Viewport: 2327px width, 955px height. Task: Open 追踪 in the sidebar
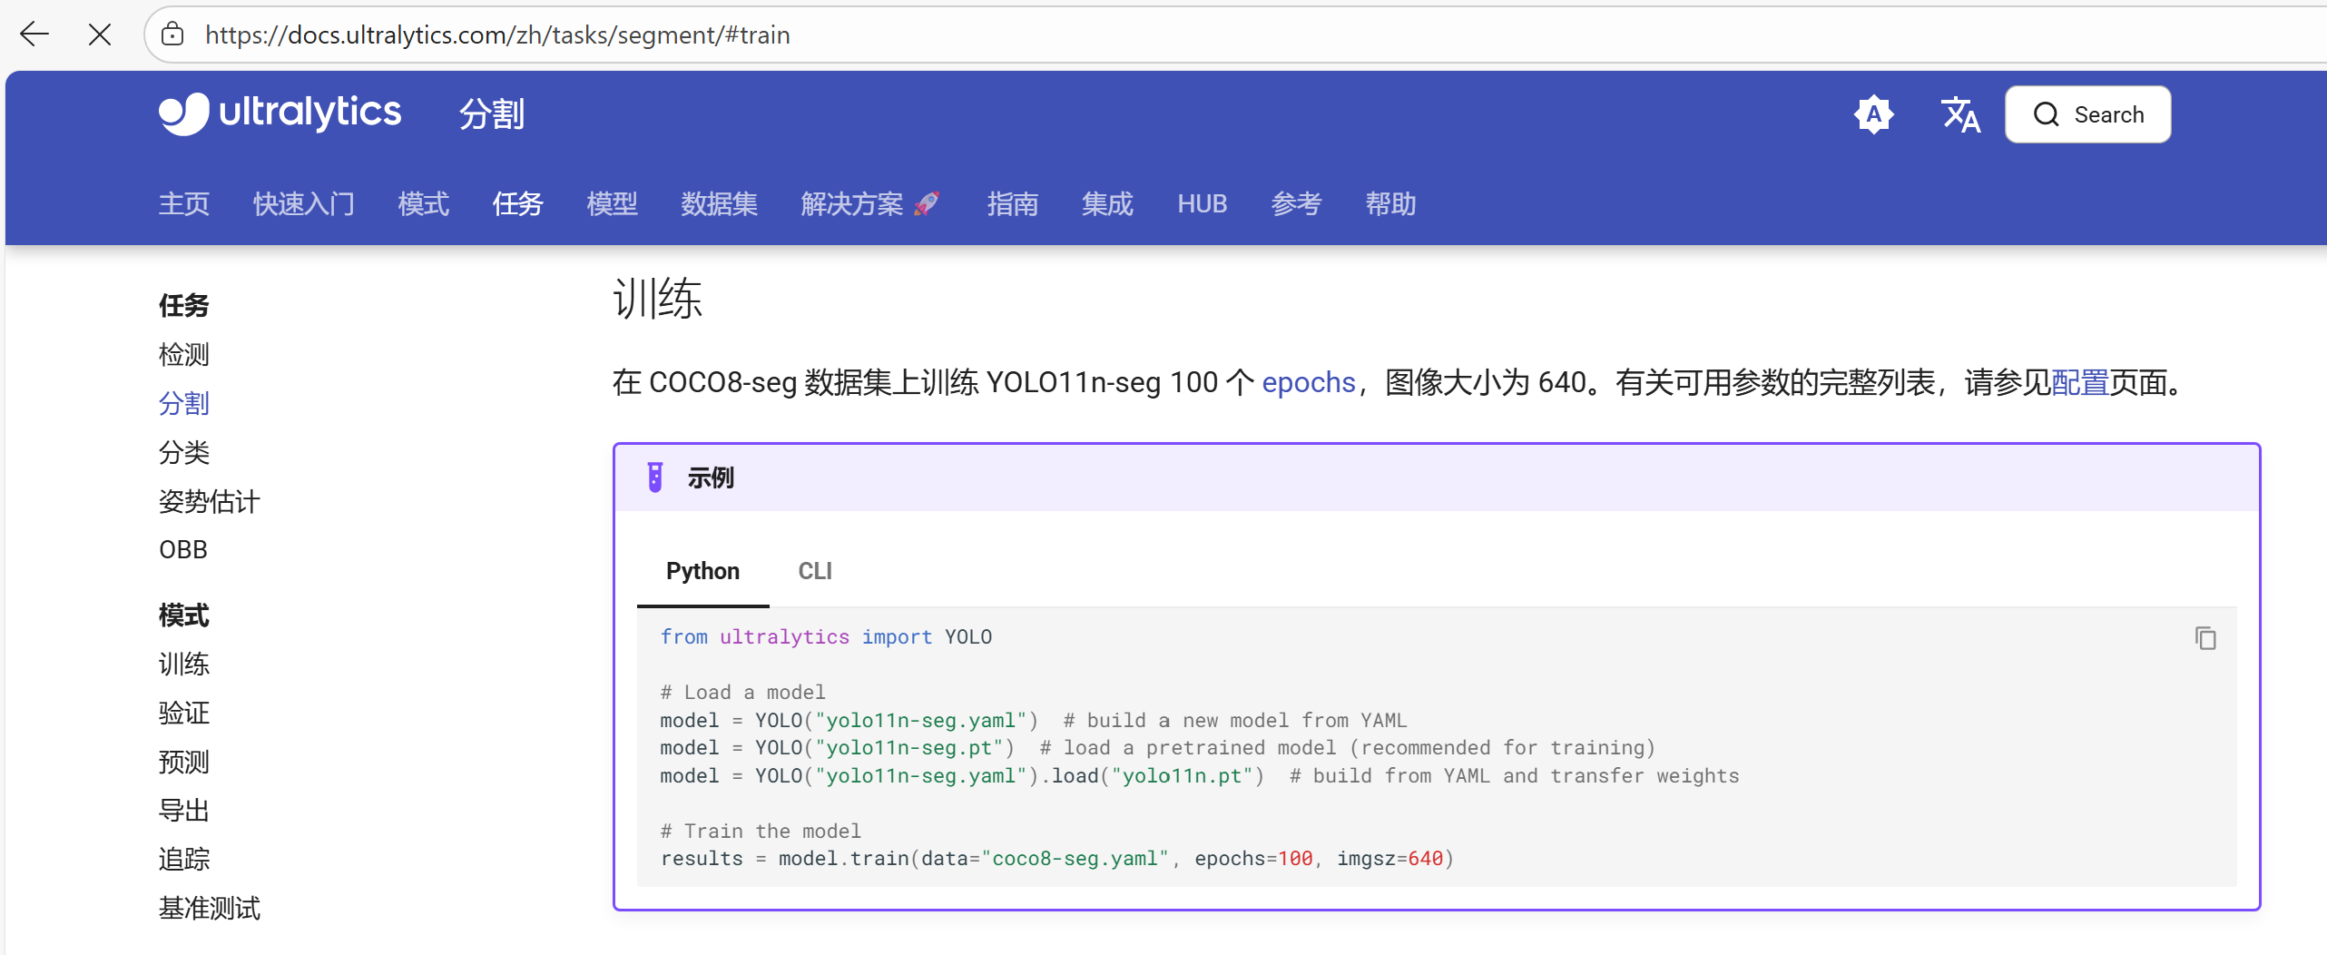pos(184,859)
